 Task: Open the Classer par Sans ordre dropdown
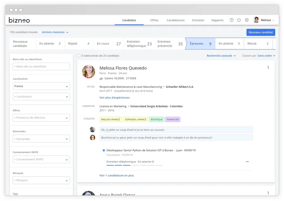pos(266,56)
